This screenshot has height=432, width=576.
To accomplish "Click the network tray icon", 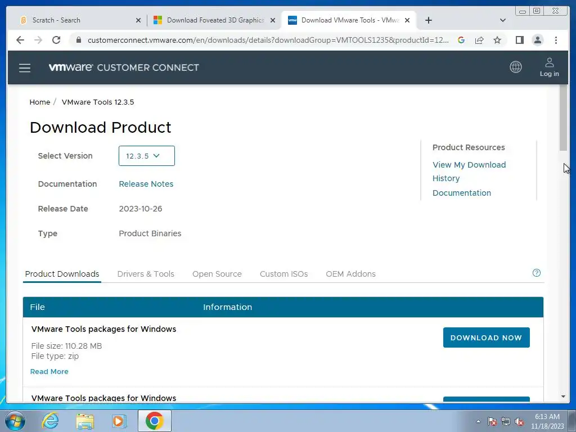I will pyautogui.click(x=506, y=422).
